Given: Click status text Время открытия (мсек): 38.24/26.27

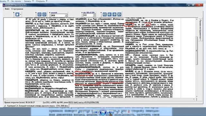Looking at the screenshot, I should pos(20,102).
